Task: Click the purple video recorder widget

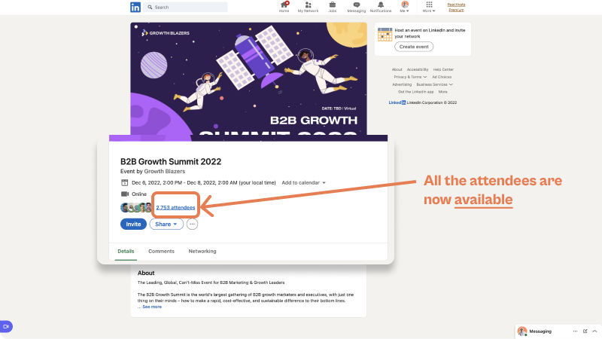Action: tap(6, 326)
